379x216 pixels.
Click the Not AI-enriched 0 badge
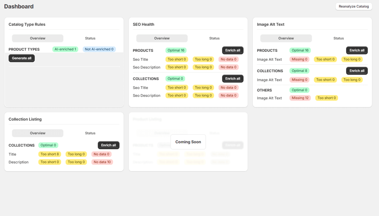pos(99,49)
